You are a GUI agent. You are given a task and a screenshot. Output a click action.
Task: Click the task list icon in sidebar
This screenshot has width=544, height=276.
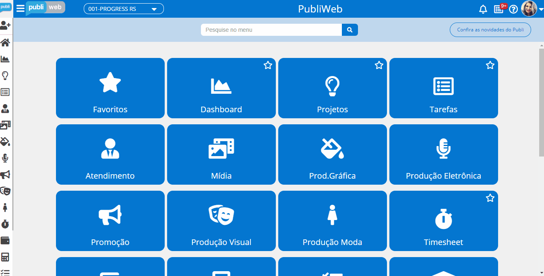[x=5, y=92]
